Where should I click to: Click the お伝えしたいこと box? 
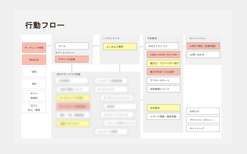tap(162, 46)
